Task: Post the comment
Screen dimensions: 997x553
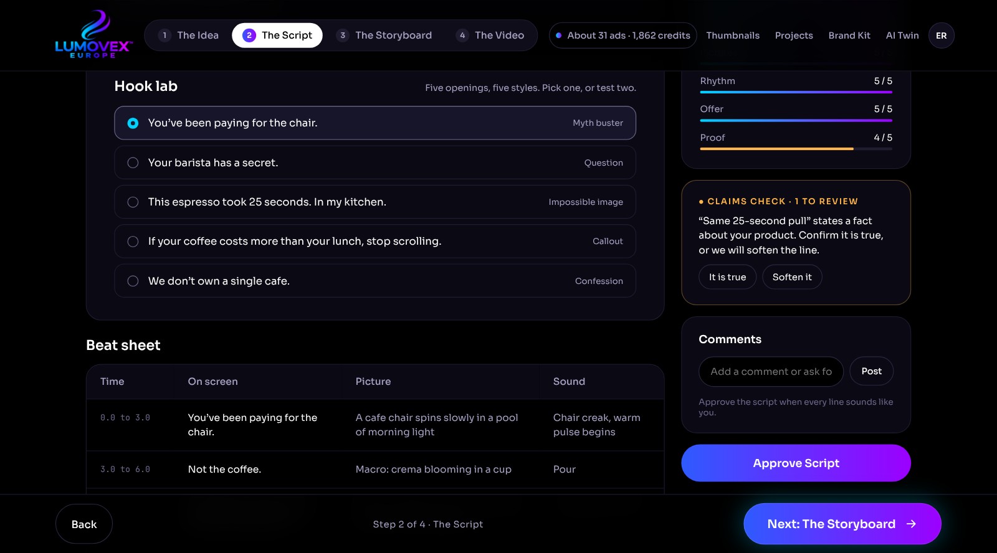Action: point(871,371)
